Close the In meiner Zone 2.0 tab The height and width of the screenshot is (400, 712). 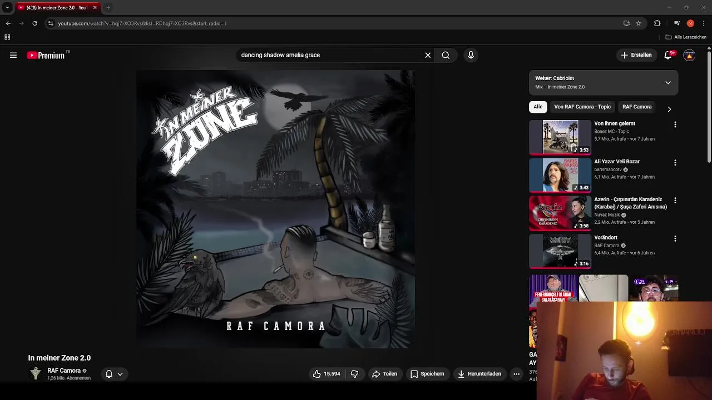pyautogui.click(x=95, y=7)
